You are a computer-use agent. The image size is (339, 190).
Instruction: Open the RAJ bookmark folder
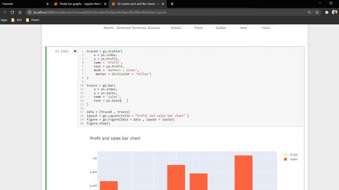point(16,20)
